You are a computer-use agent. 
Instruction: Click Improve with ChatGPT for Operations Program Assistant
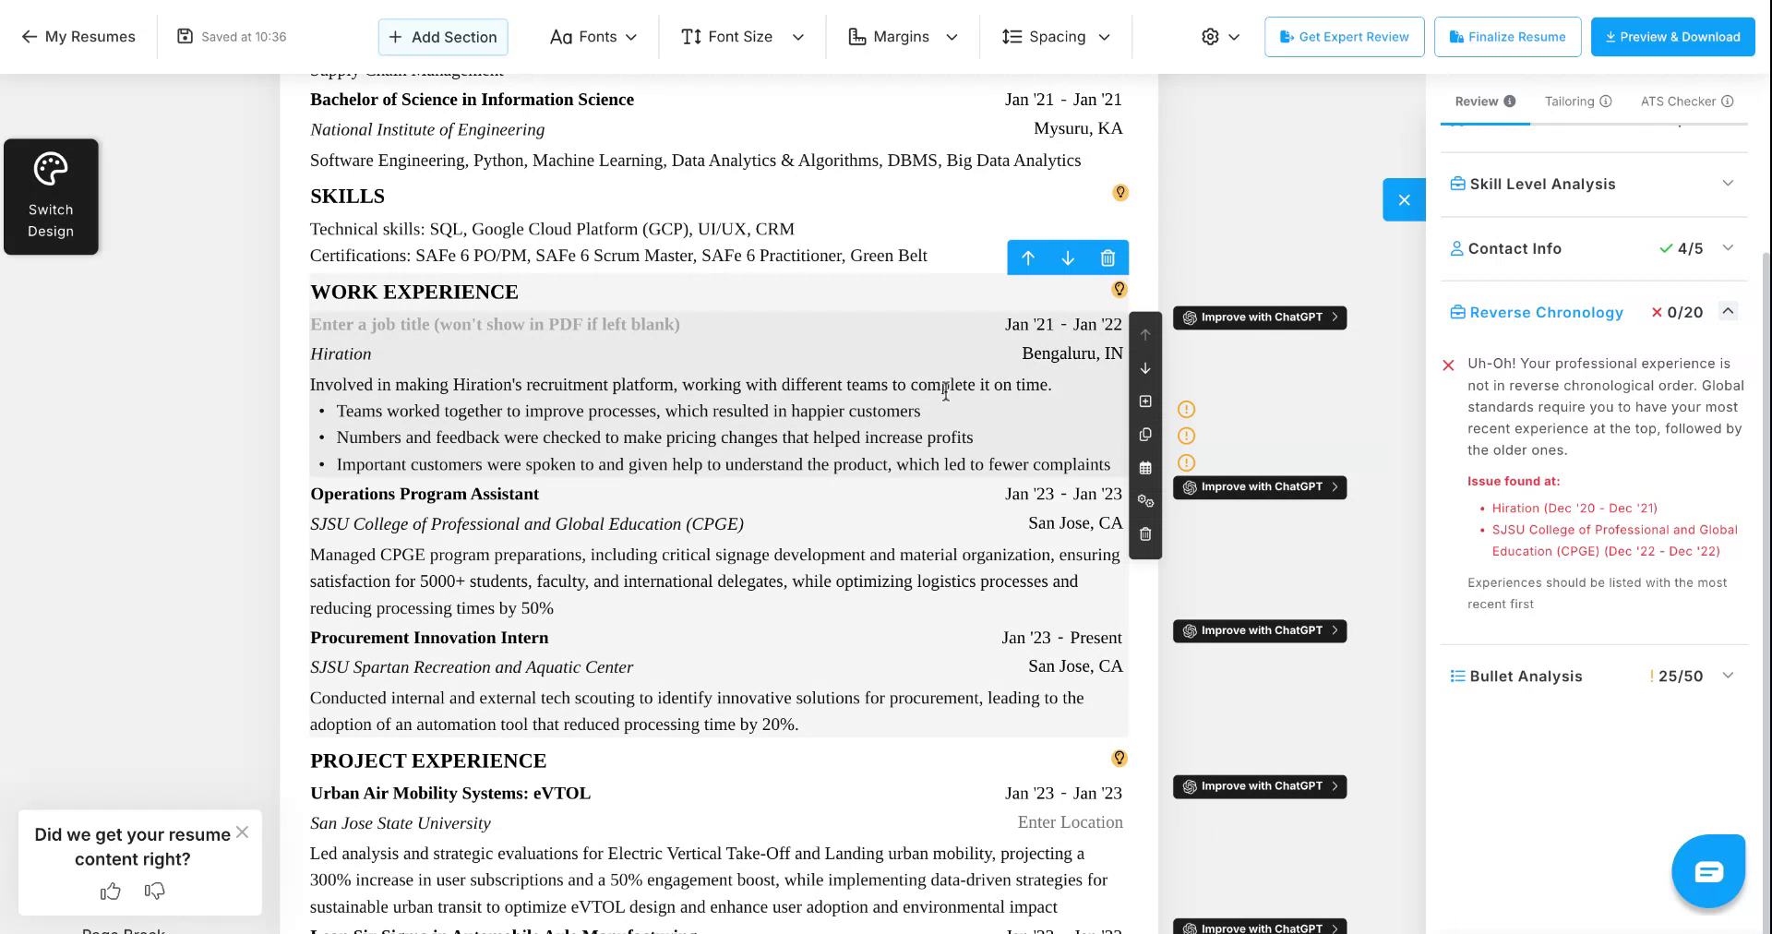tap(1259, 486)
